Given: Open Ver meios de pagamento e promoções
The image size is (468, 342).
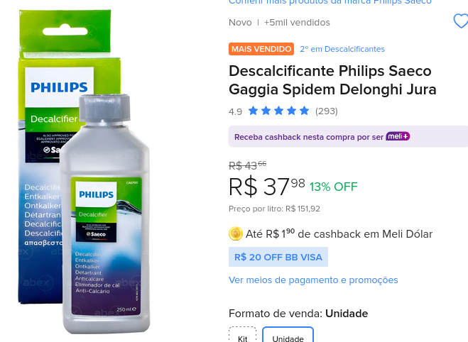Looking at the screenshot, I should (x=313, y=280).
